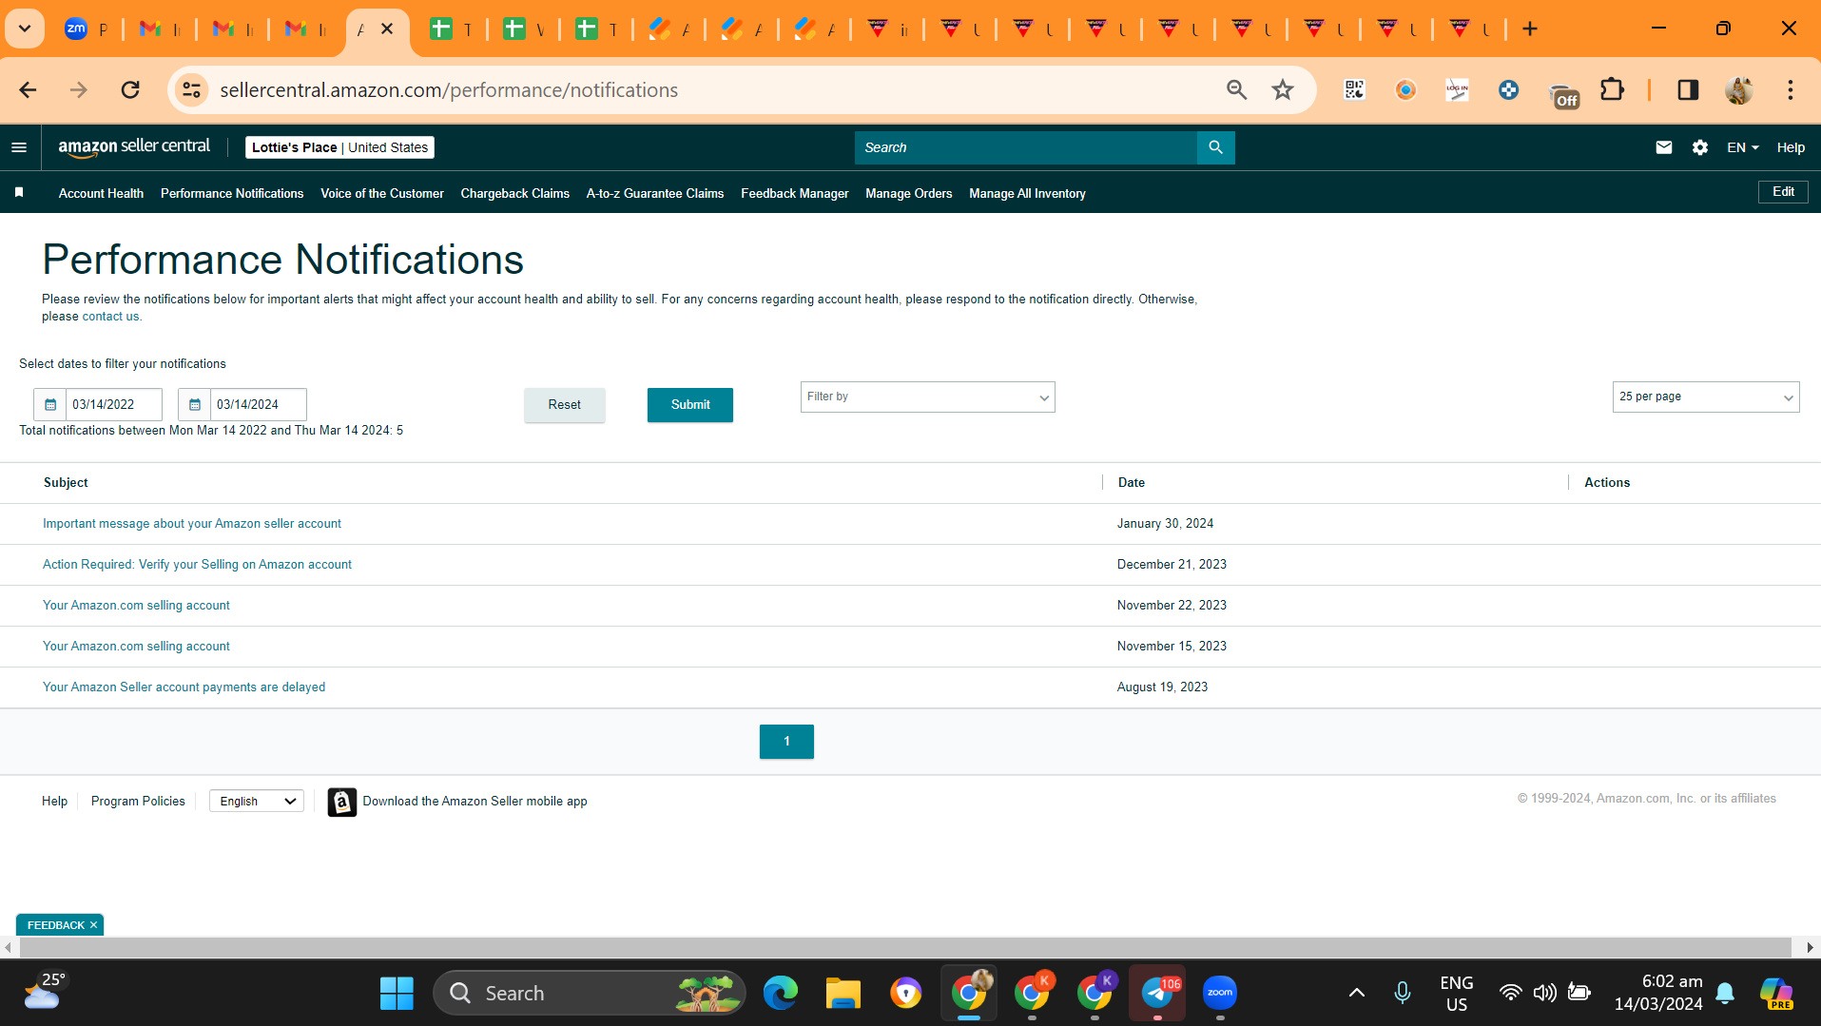Open Performance Notifications in the nav bar
This screenshot has height=1026, width=1821.
pyautogui.click(x=232, y=193)
